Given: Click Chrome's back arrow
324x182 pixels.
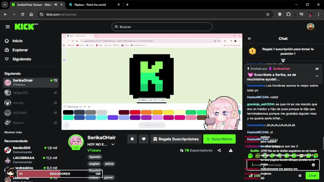Looking at the screenshot, I should tap(5, 14).
